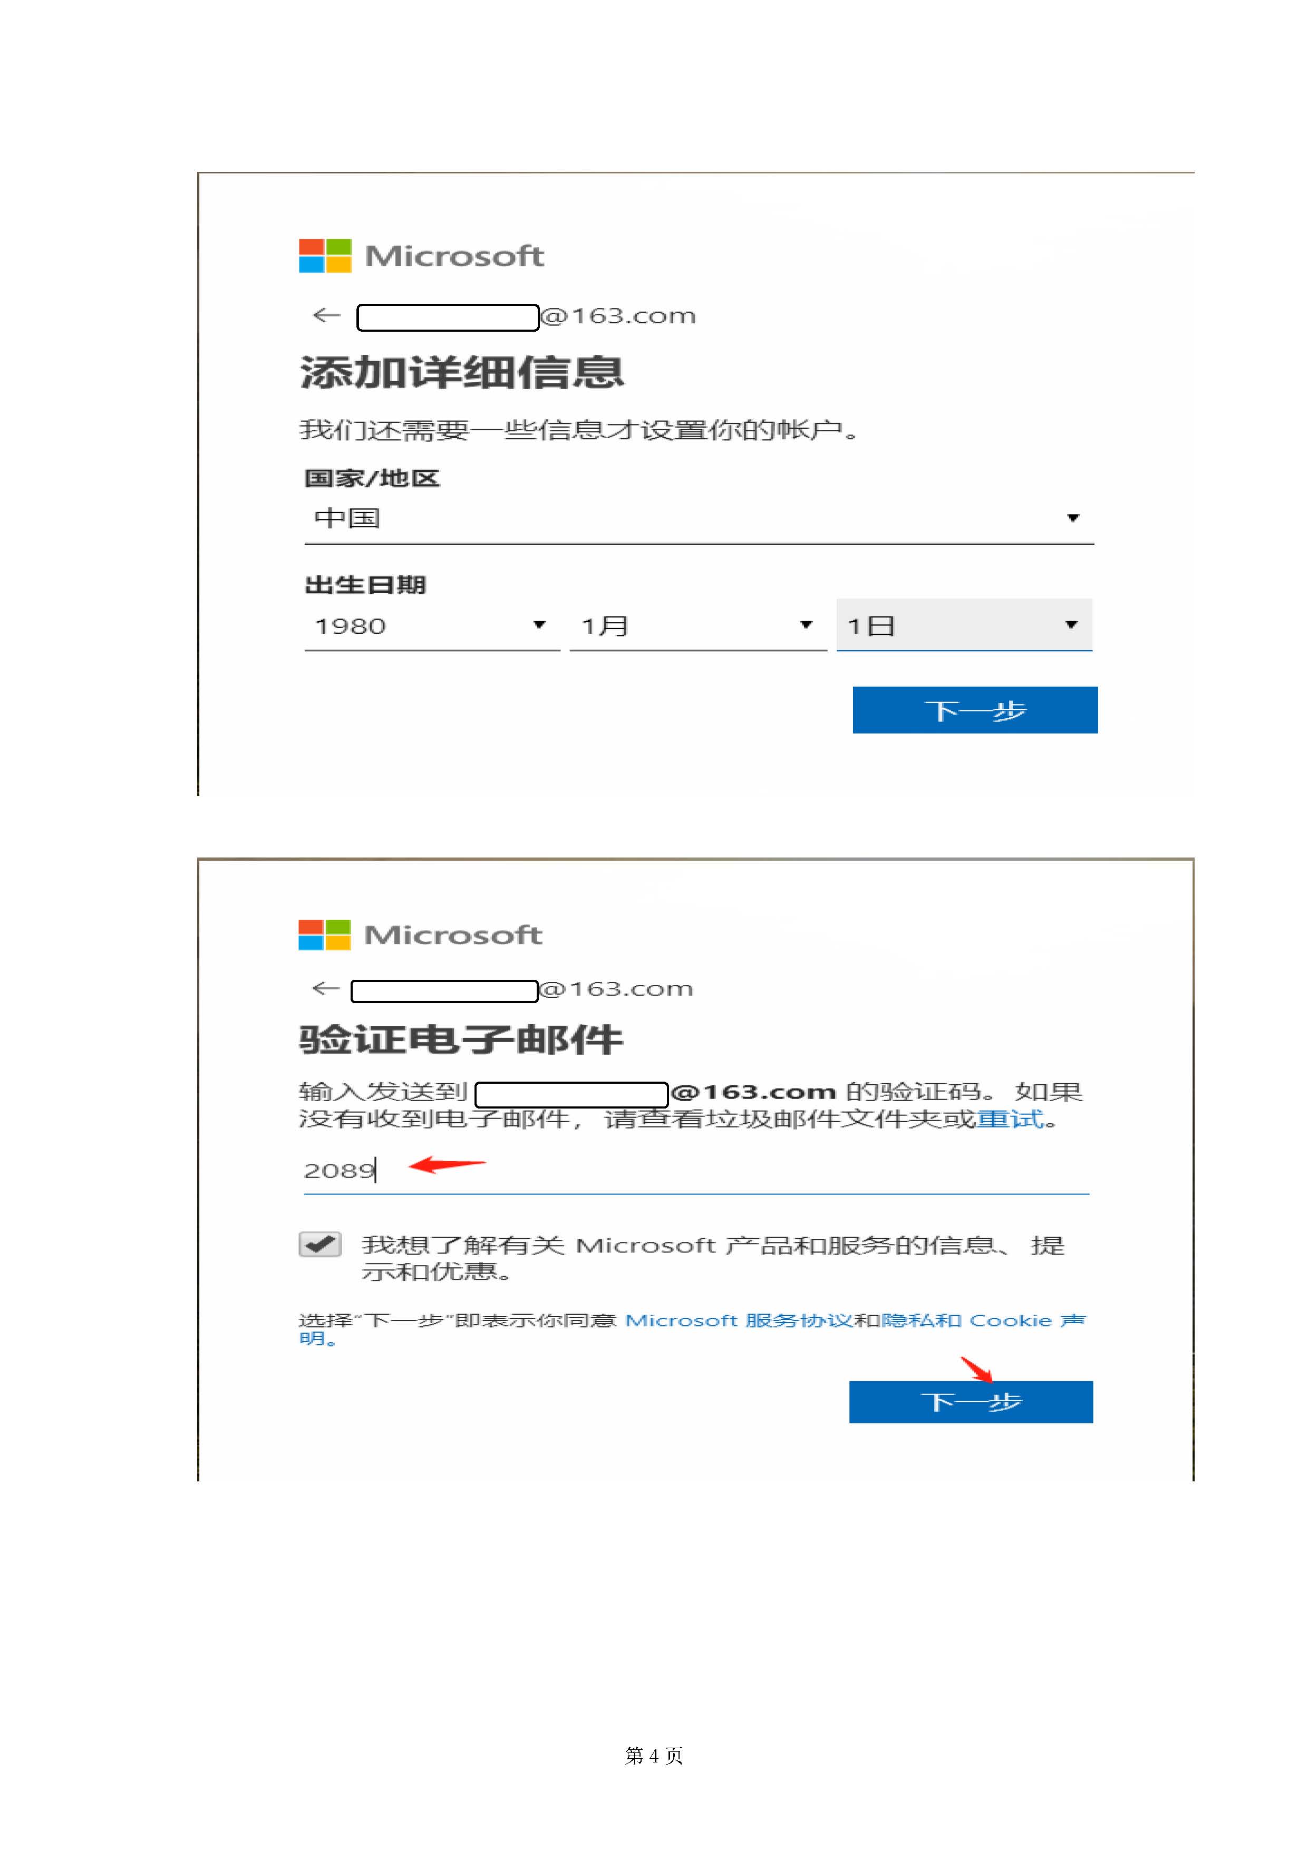Click the 重试 resend link
This screenshot has width=1308, height=1850.
tap(1010, 1119)
